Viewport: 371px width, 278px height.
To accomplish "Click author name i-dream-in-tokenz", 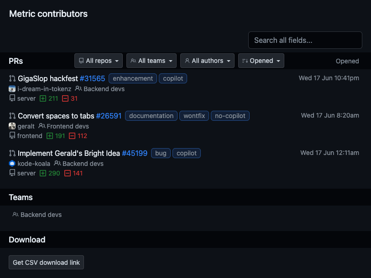I will (44, 89).
